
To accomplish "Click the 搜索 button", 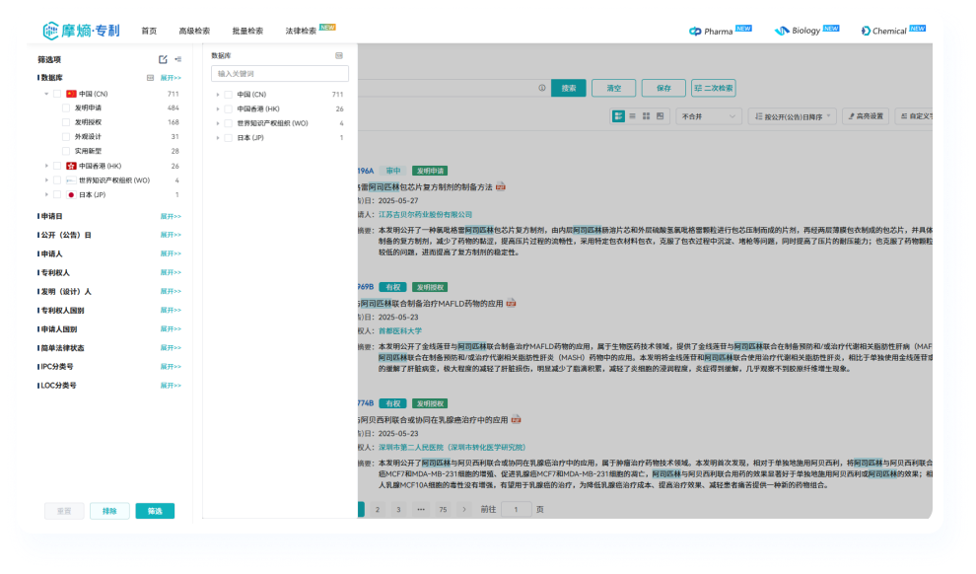I will pyautogui.click(x=568, y=88).
